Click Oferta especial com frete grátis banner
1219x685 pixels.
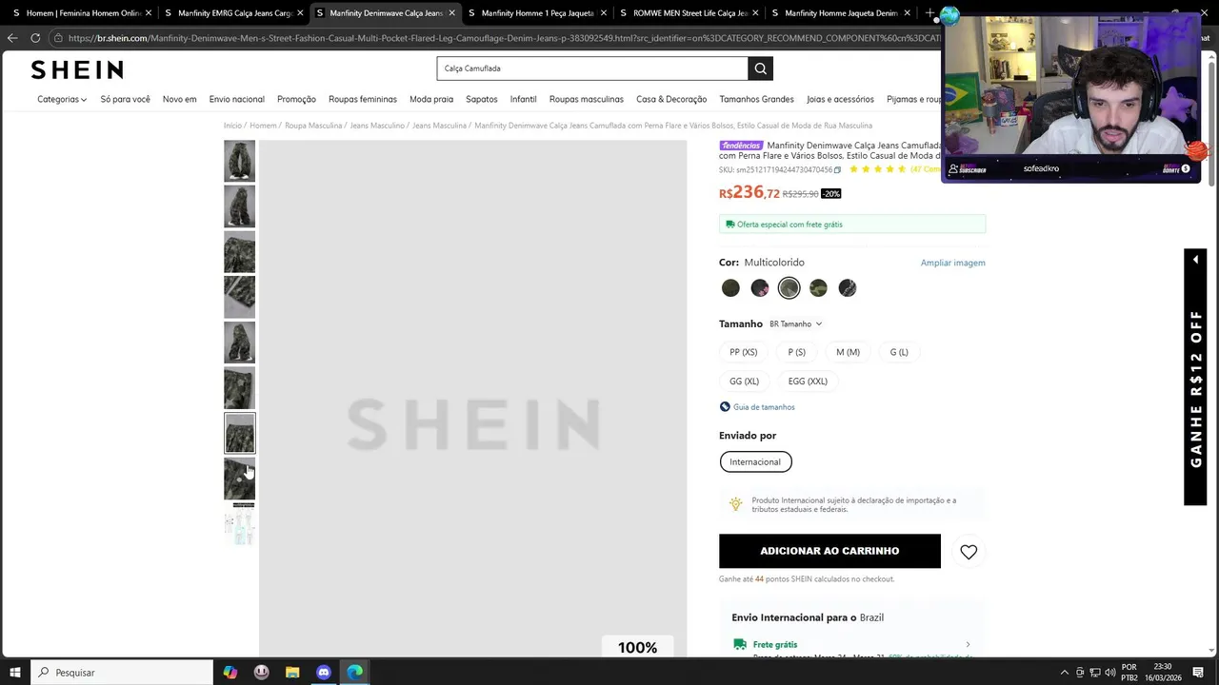(852, 225)
